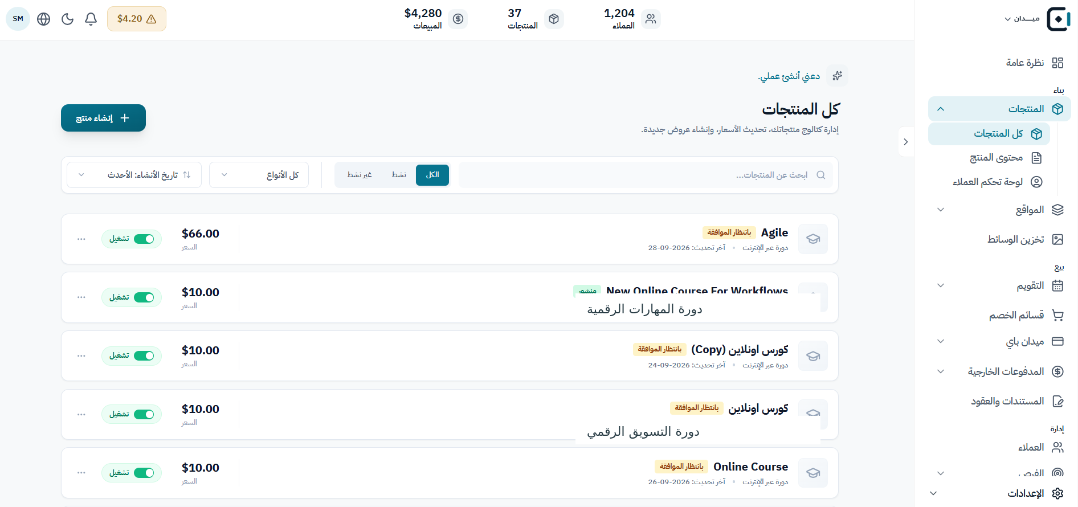1078x507 pixels.
Task: Expand the الإعدادات settings section
Action: pos(933,493)
